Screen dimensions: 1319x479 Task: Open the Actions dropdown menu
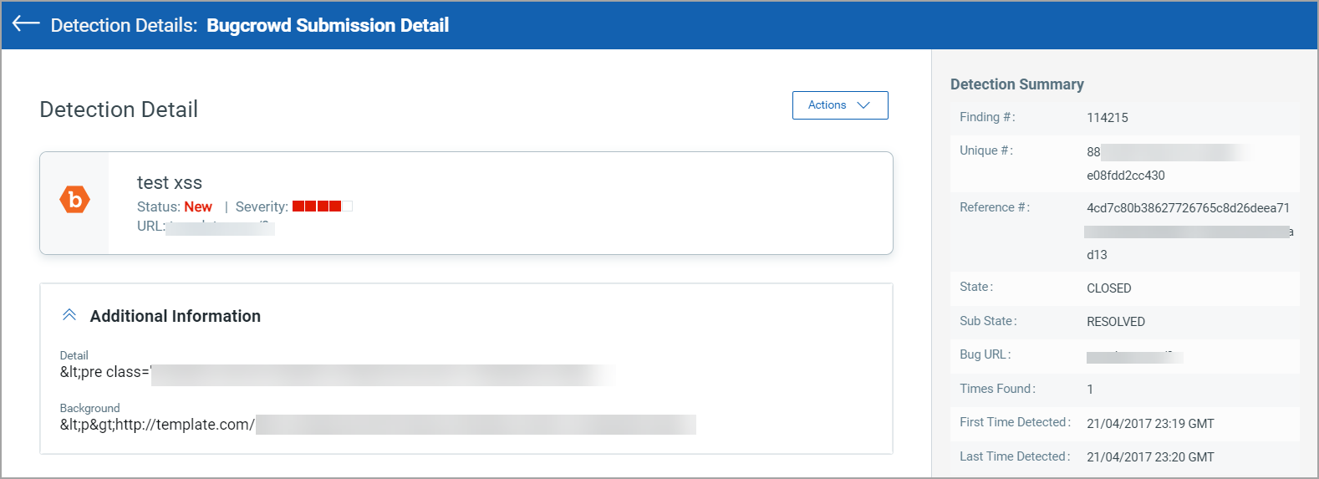tap(840, 105)
